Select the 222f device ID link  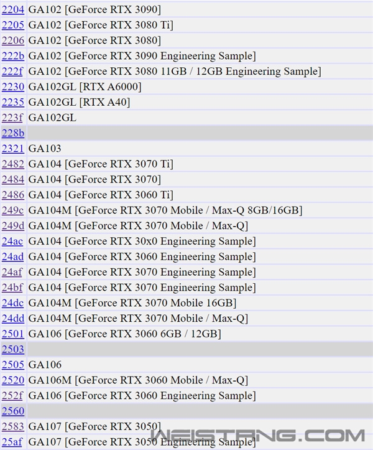click(x=12, y=72)
